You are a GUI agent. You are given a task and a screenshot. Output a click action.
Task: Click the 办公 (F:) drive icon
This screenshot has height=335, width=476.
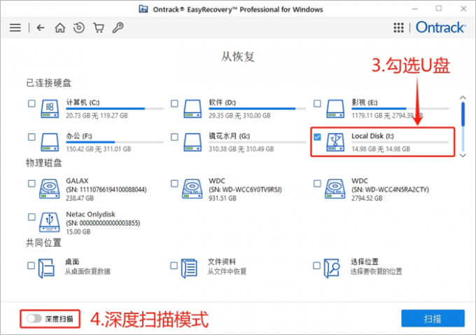[50, 142]
